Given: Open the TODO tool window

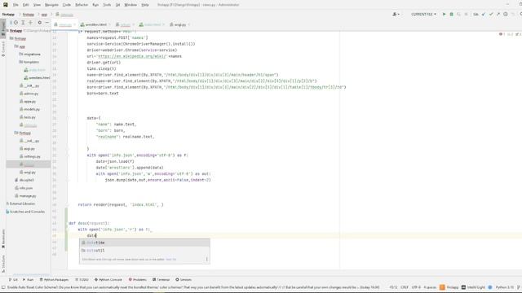Looking at the screenshot, I should (82, 280).
